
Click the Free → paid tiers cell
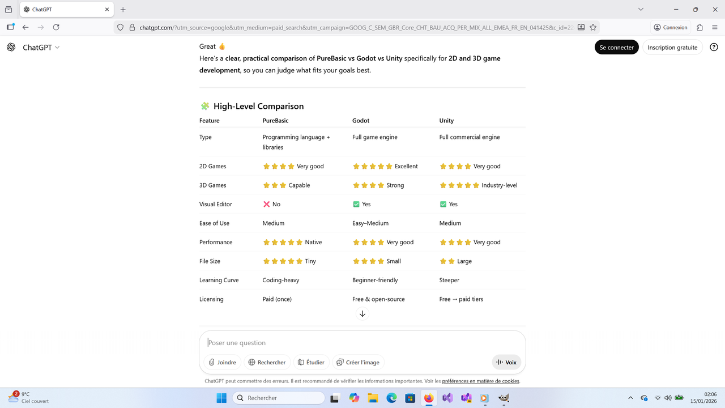(461, 299)
